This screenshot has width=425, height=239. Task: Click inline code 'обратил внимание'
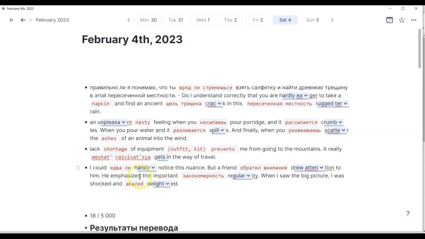click(263, 168)
